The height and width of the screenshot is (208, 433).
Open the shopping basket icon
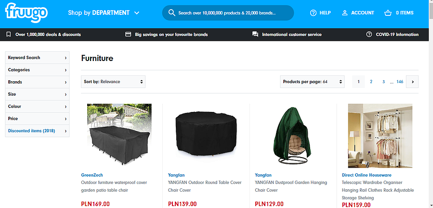[388, 13]
